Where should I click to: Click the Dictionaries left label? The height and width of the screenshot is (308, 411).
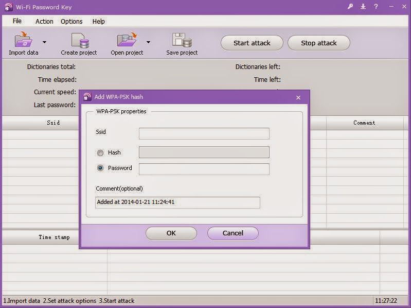(258, 67)
